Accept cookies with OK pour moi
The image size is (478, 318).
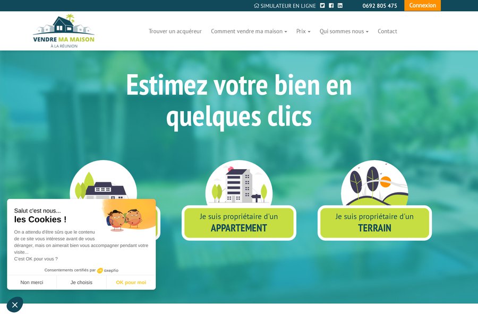click(x=131, y=282)
